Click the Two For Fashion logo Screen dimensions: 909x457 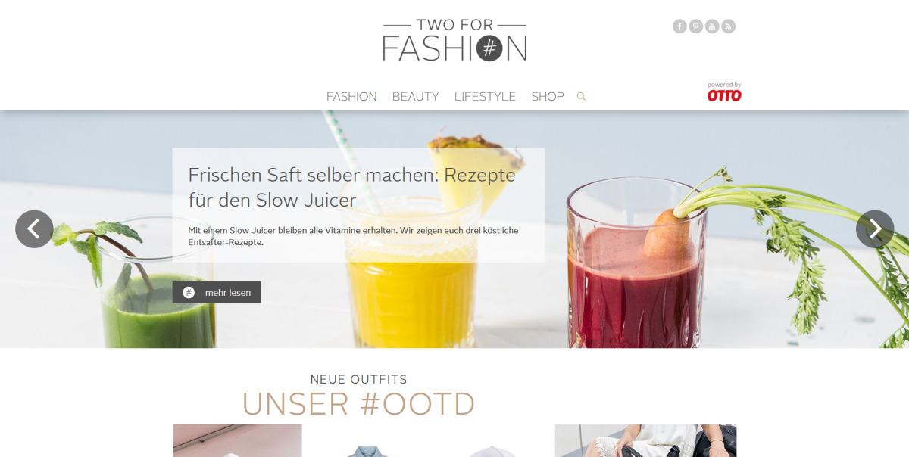(x=454, y=41)
